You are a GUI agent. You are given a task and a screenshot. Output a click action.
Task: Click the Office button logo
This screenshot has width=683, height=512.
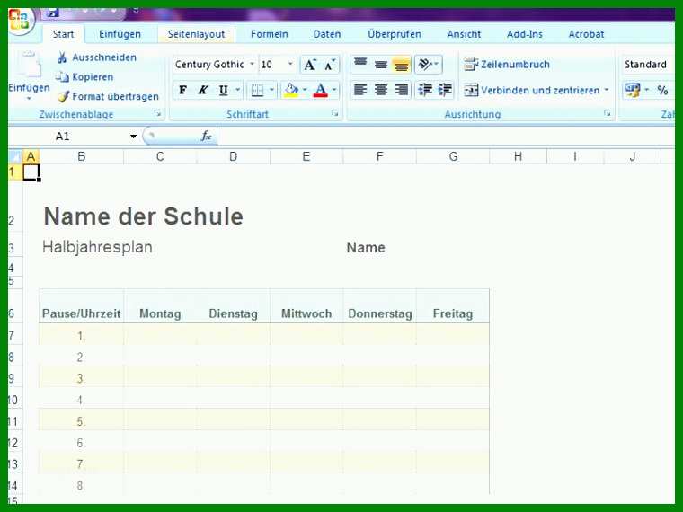point(19,20)
